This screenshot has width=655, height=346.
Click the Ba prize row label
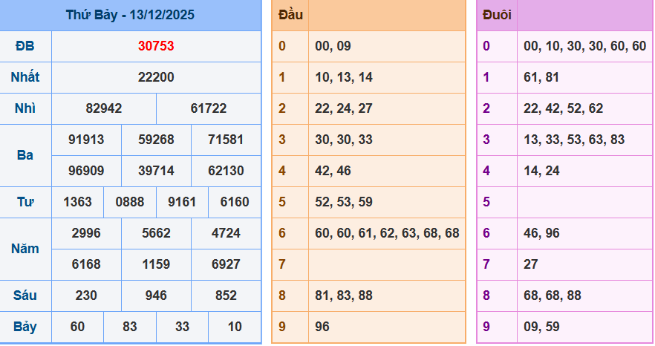(25, 155)
